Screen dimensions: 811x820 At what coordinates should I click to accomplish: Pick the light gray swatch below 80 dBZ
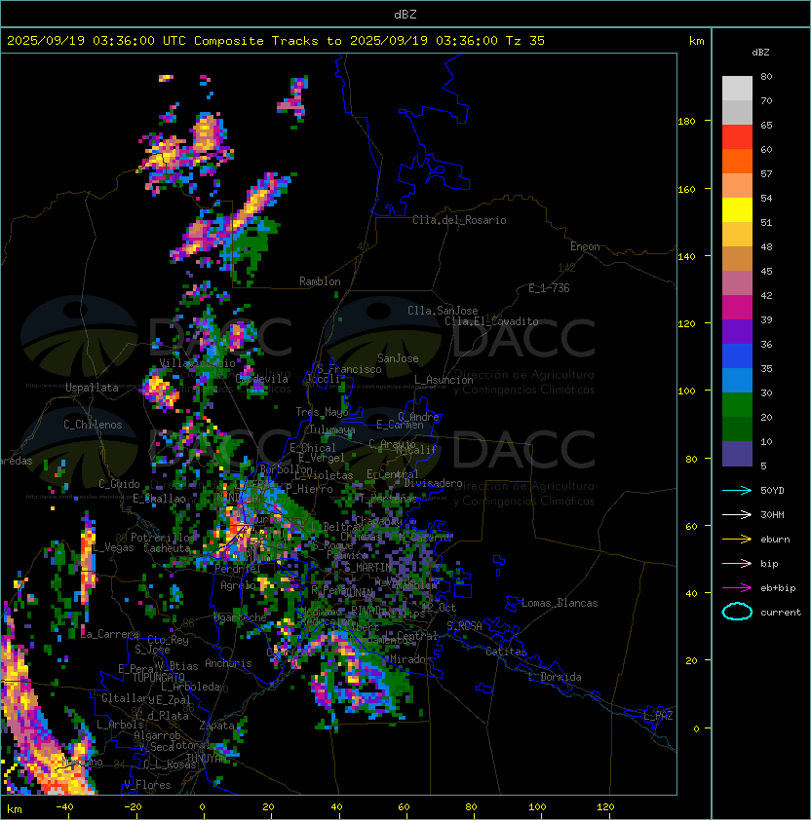pyautogui.click(x=737, y=89)
